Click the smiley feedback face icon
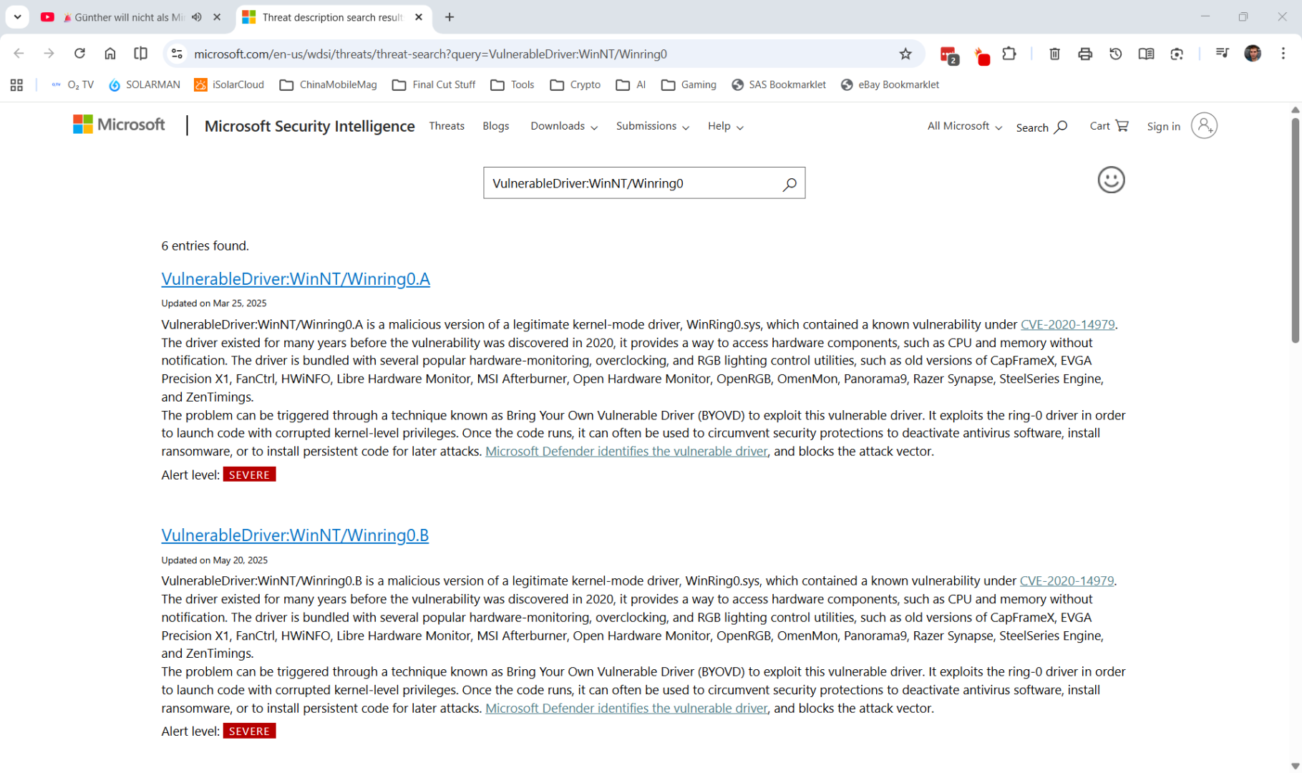 tap(1110, 180)
